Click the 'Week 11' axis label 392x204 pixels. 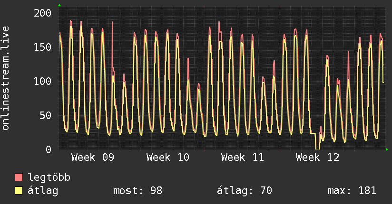(243, 158)
